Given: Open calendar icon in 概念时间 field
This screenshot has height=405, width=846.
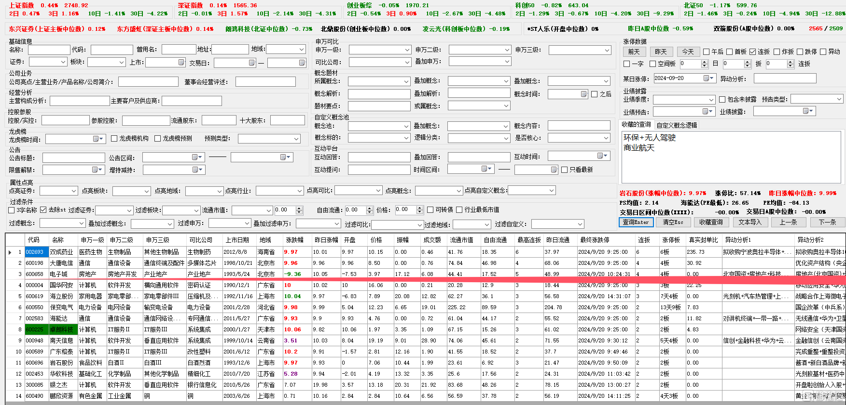Looking at the screenshot, I should point(583,94).
